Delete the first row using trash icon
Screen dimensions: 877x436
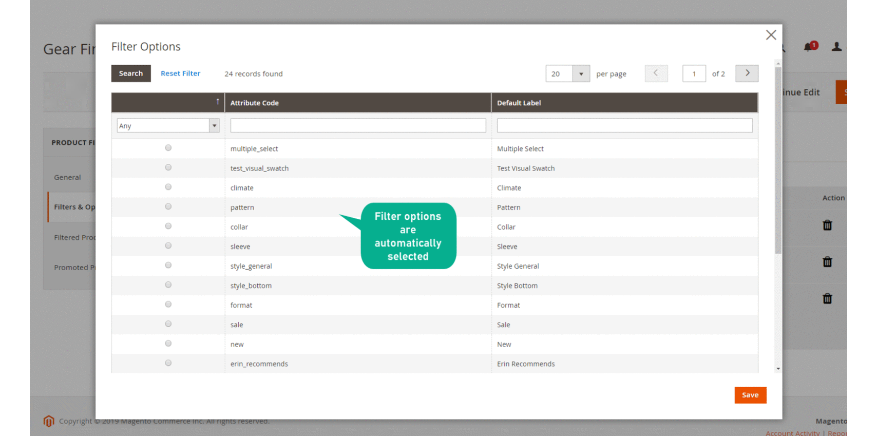[x=827, y=225]
